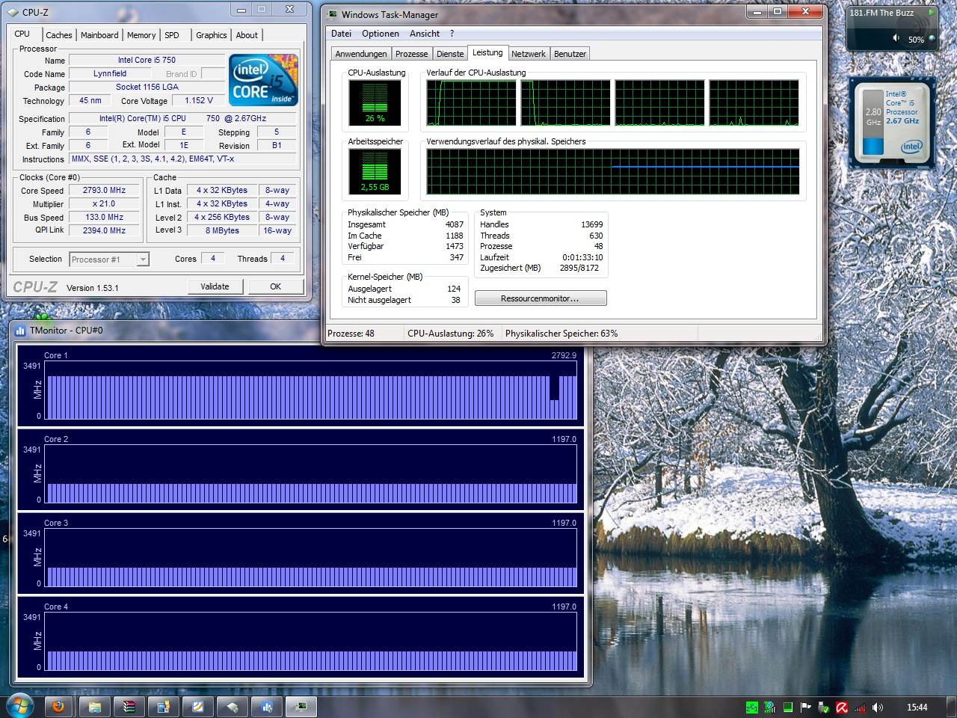The image size is (957, 718).
Task: Open the Ansicht menu in Task-Manager
Action: pos(425,34)
